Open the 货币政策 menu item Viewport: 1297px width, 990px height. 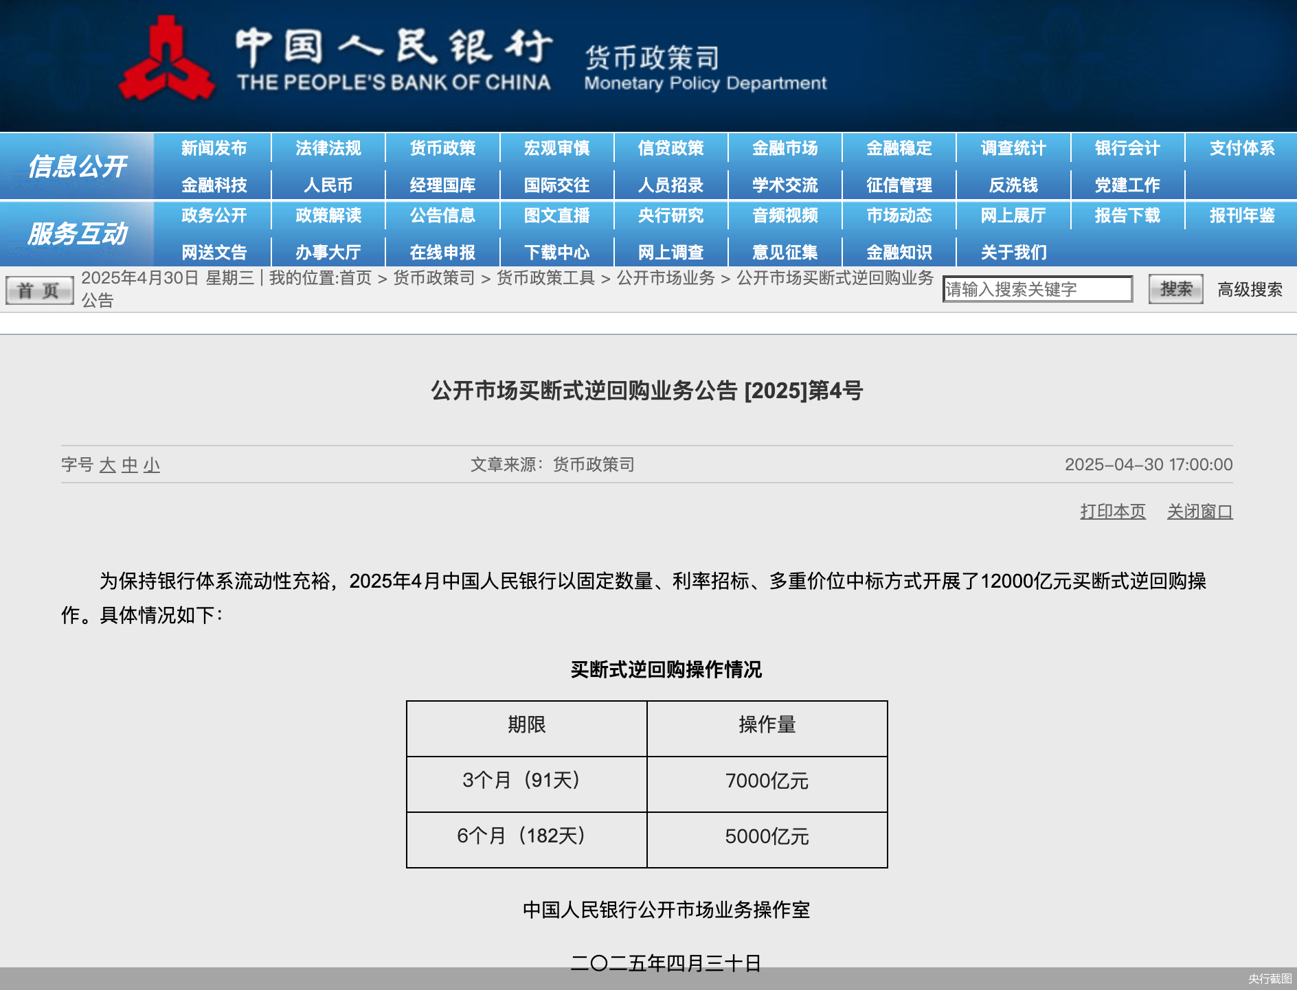point(442,148)
